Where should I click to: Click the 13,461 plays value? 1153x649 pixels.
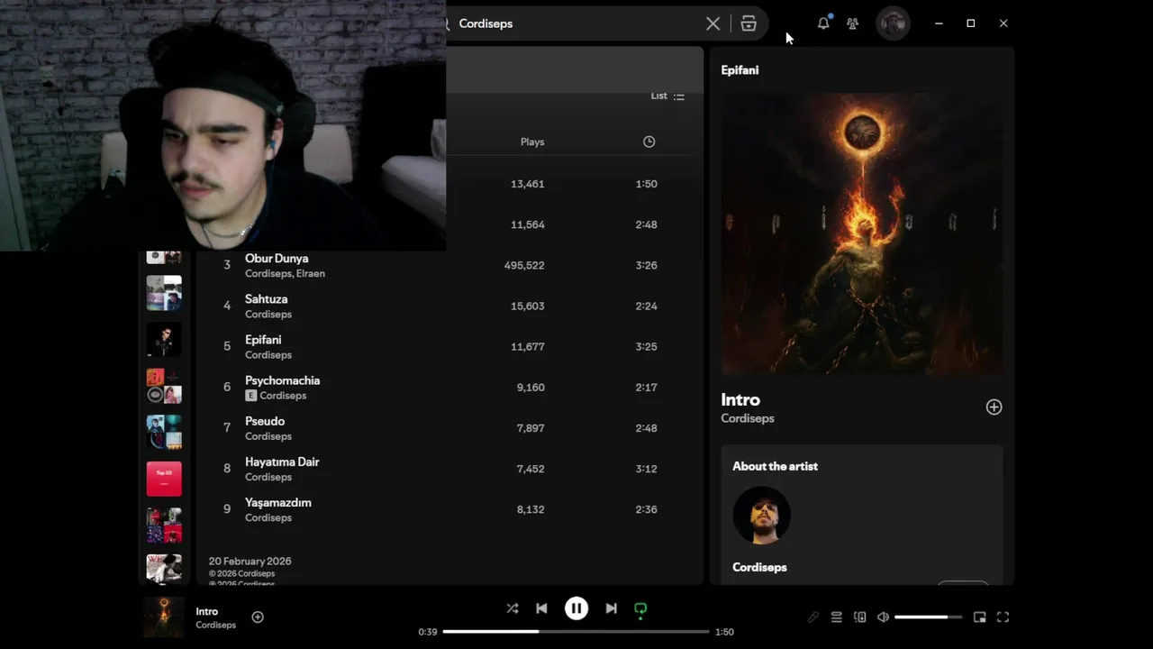coord(527,184)
